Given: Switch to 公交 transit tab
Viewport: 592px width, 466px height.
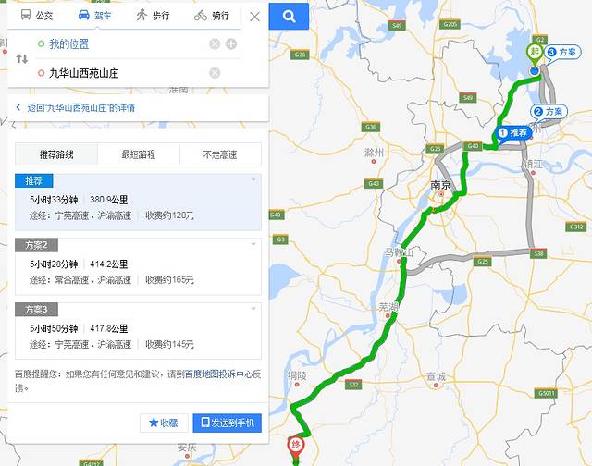Looking at the screenshot, I should [37, 16].
